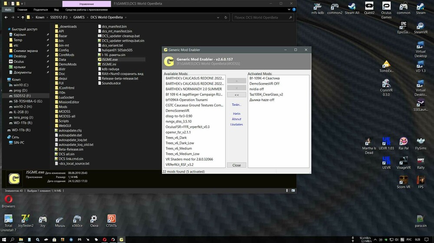Click Updates link in Mod Enabler
Screen dimensions: 434x243
pos(237,125)
